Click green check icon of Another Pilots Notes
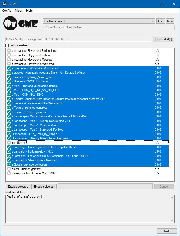Viewport: 180px width, 236px height. 9,99
